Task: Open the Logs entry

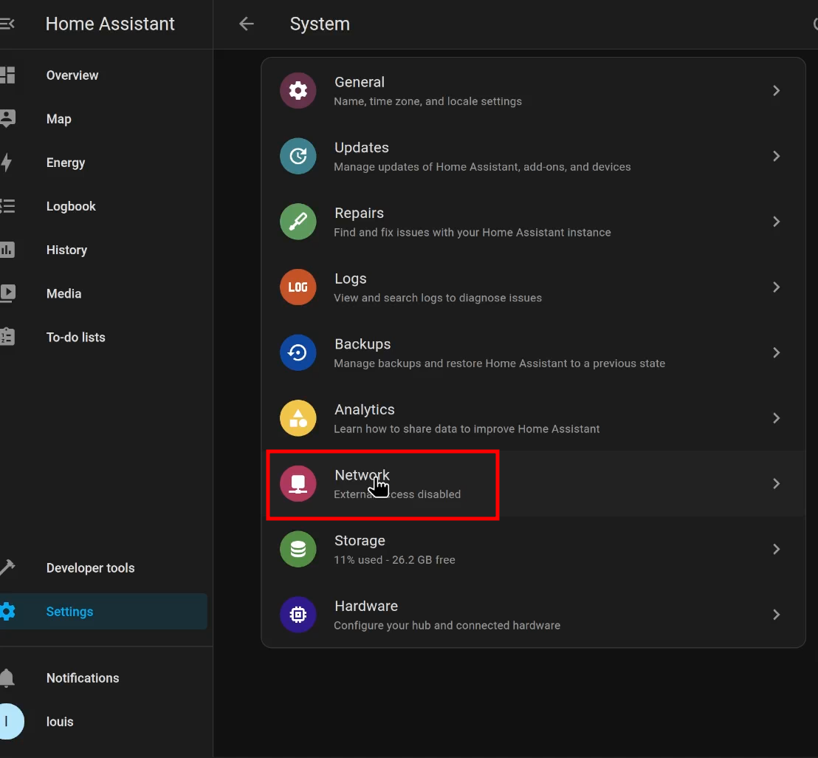Action: [x=533, y=287]
